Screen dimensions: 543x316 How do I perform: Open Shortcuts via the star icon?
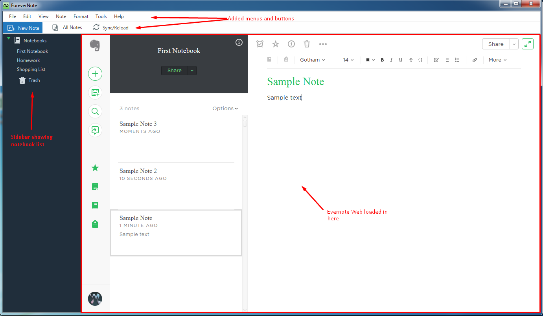point(95,168)
